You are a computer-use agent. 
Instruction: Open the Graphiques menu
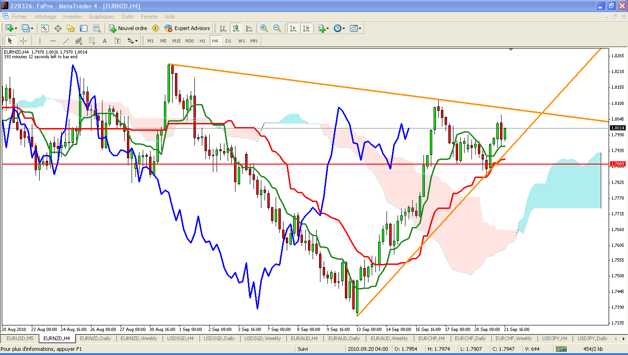pyautogui.click(x=102, y=17)
